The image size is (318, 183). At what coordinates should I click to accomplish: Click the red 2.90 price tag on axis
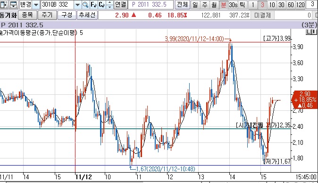(x=305, y=100)
